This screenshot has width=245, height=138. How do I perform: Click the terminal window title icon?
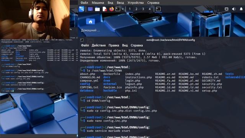(x=82, y=40)
